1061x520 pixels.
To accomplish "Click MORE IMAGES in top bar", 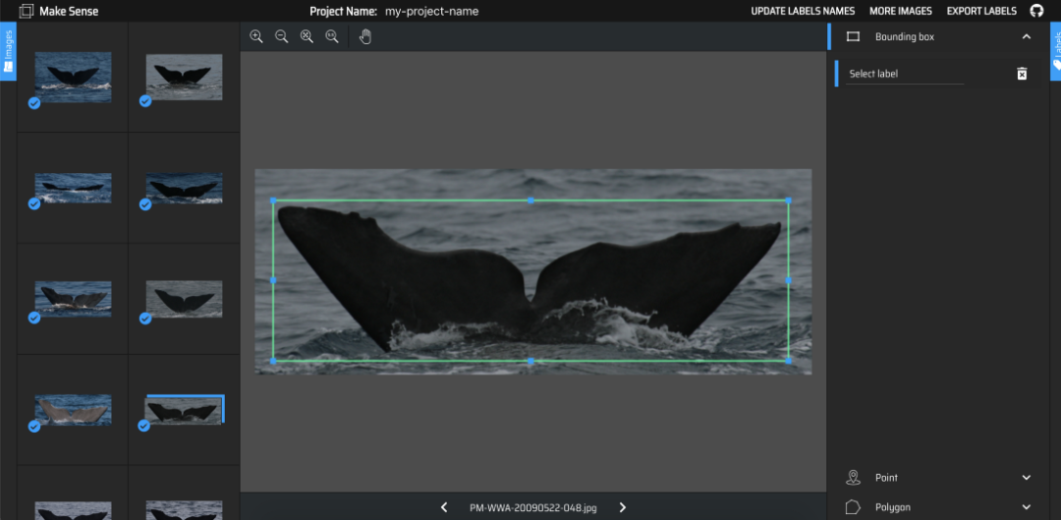I will tap(900, 11).
